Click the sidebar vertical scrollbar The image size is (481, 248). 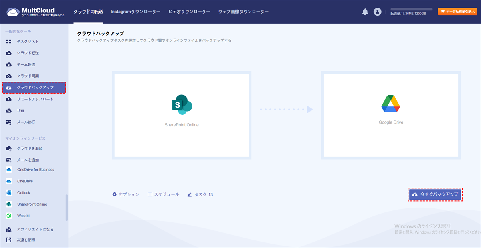[67, 208]
